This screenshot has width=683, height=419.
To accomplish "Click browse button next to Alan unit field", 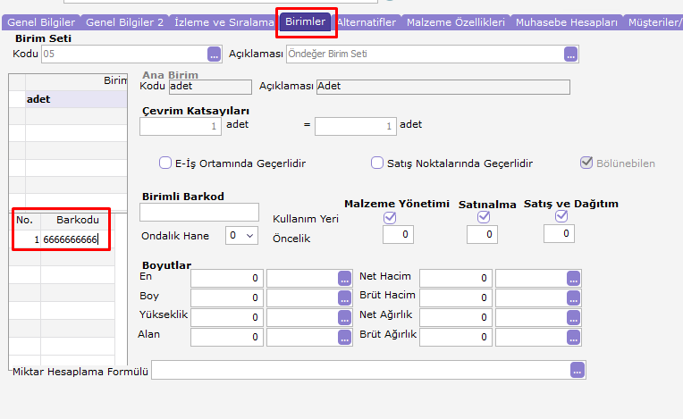I will pos(344,337).
